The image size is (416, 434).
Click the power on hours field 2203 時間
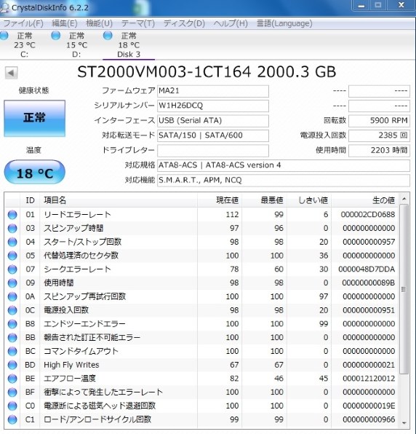click(x=379, y=151)
